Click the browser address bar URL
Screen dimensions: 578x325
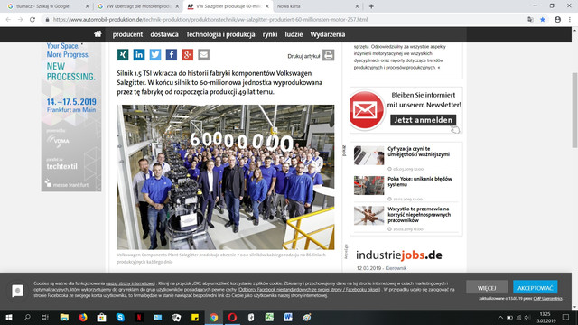tap(210, 20)
